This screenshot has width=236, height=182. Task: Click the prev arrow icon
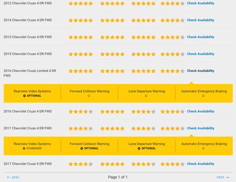[x=9, y=177]
